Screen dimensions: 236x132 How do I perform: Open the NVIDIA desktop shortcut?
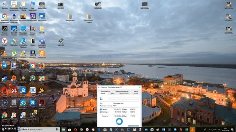coord(4,30)
